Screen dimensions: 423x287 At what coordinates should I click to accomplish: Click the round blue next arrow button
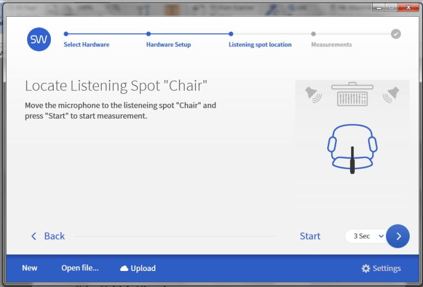pos(398,236)
